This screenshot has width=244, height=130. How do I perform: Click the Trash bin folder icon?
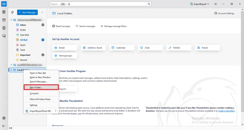[x=18, y=50]
